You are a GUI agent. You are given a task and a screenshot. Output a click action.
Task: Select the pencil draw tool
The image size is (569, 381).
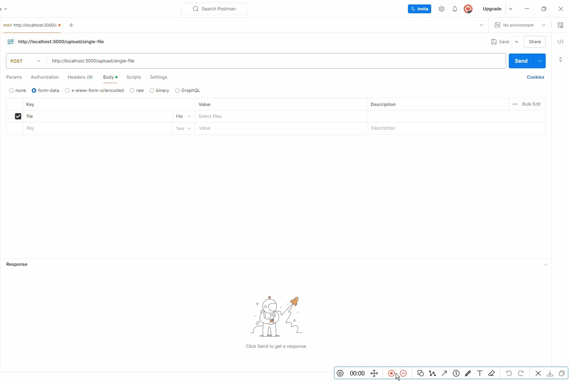(468, 373)
